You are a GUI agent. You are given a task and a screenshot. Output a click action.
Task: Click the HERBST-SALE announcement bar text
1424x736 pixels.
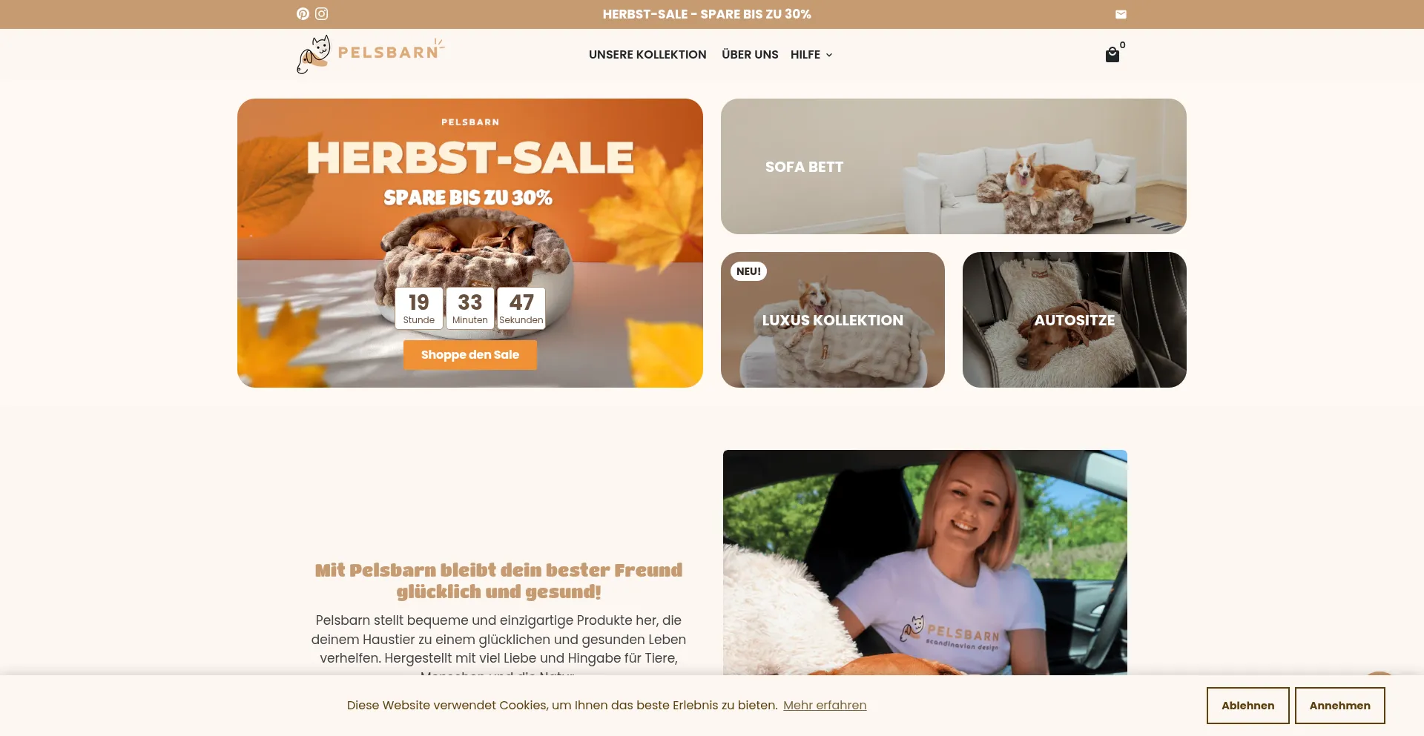707,14
